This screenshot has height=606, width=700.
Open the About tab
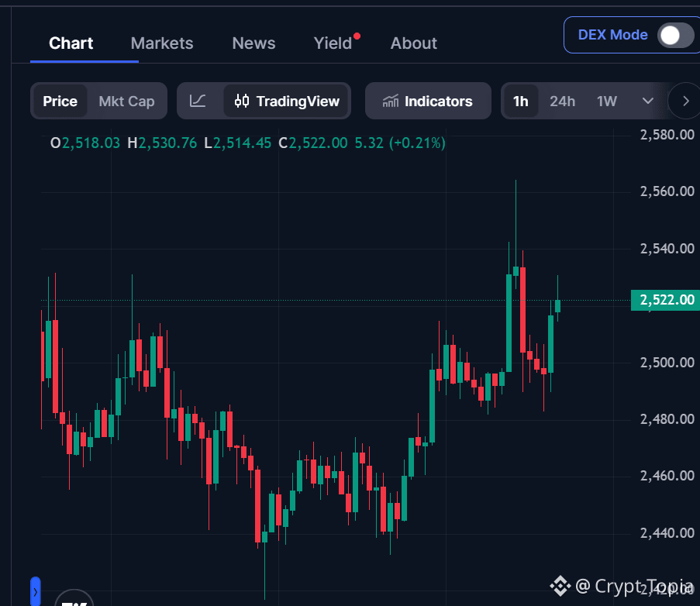(x=414, y=43)
